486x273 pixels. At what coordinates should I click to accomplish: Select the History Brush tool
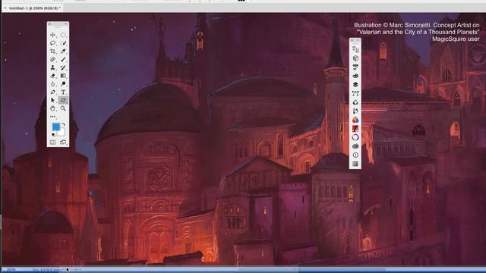coord(63,67)
